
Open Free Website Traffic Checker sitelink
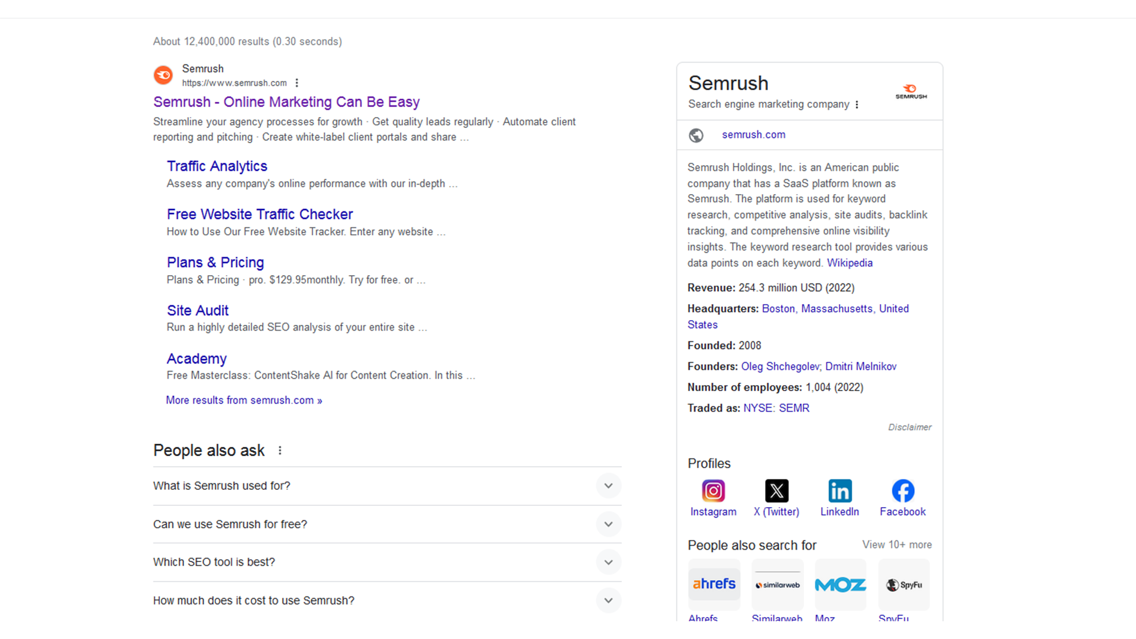pyautogui.click(x=260, y=214)
